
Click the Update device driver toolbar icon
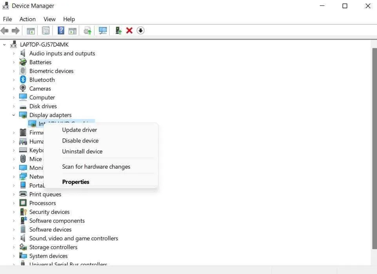pyautogui.click(x=87, y=31)
